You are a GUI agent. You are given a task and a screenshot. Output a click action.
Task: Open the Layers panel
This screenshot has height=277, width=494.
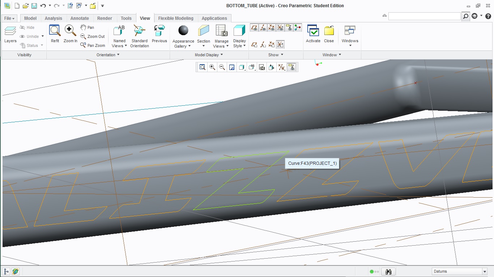pyautogui.click(x=10, y=35)
